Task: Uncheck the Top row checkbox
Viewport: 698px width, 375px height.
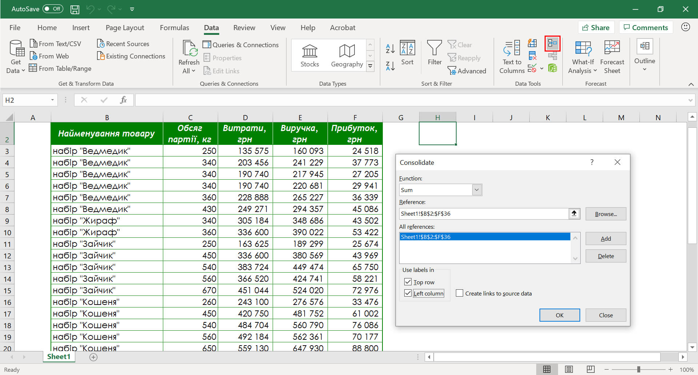Action: coord(408,282)
